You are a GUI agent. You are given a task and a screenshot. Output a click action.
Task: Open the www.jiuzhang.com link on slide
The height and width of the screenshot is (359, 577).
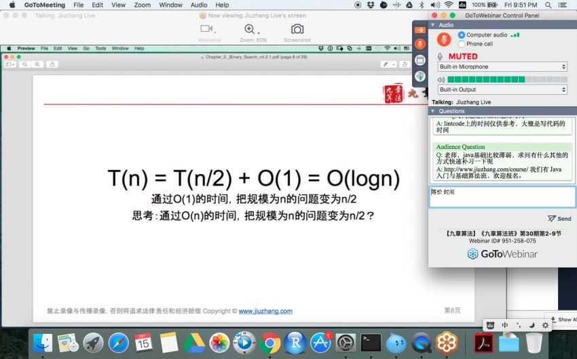(x=265, y=312)
